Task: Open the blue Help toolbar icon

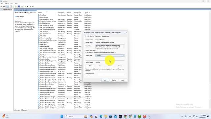Action: pyautogui.click(x=19, y=7)
